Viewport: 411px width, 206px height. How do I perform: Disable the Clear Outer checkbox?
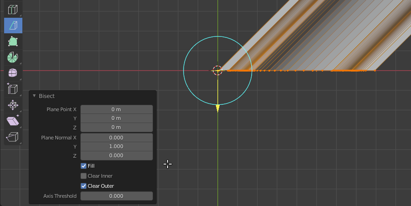[x=84, y=186]
